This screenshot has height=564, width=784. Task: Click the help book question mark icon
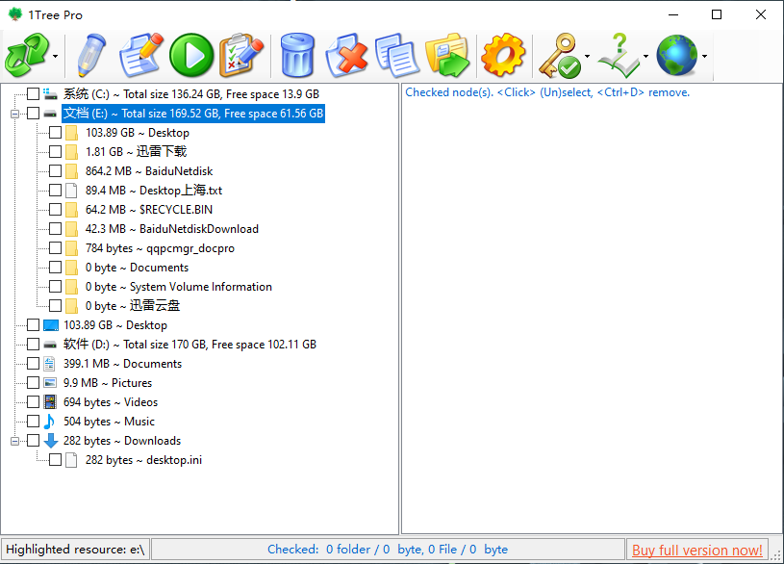click(619, 55)
